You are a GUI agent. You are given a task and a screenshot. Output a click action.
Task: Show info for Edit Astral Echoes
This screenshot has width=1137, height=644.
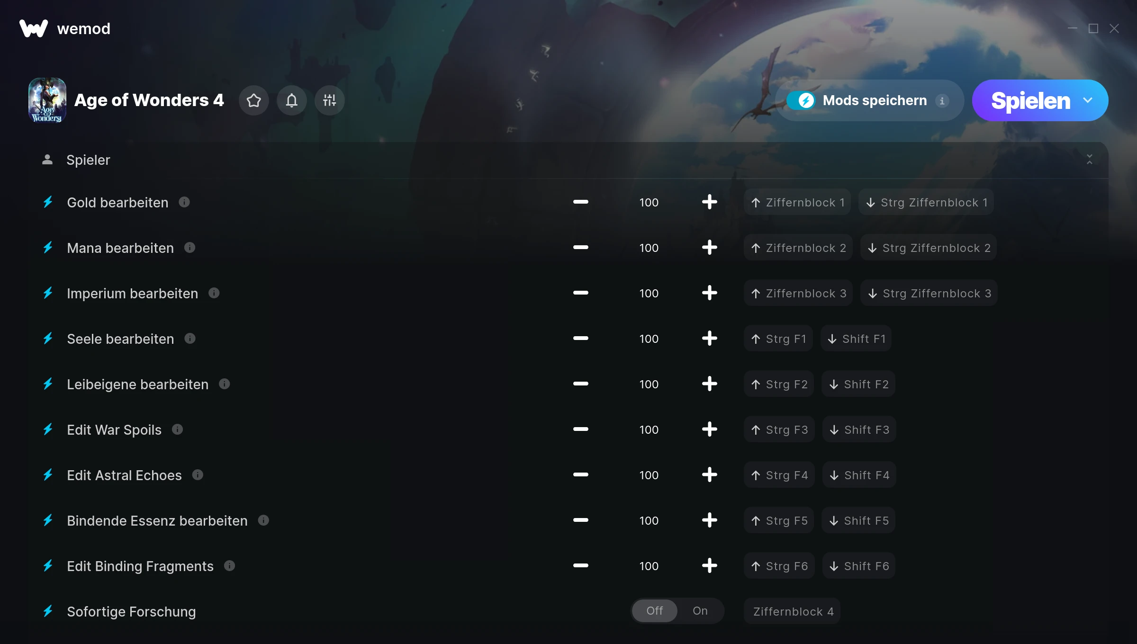pos(198,475)
